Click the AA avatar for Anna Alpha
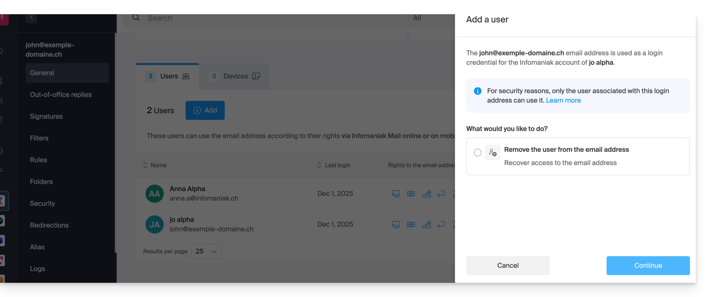Image resolution: width=710 pixels, height=297 pixels. [x=155, y=194]
